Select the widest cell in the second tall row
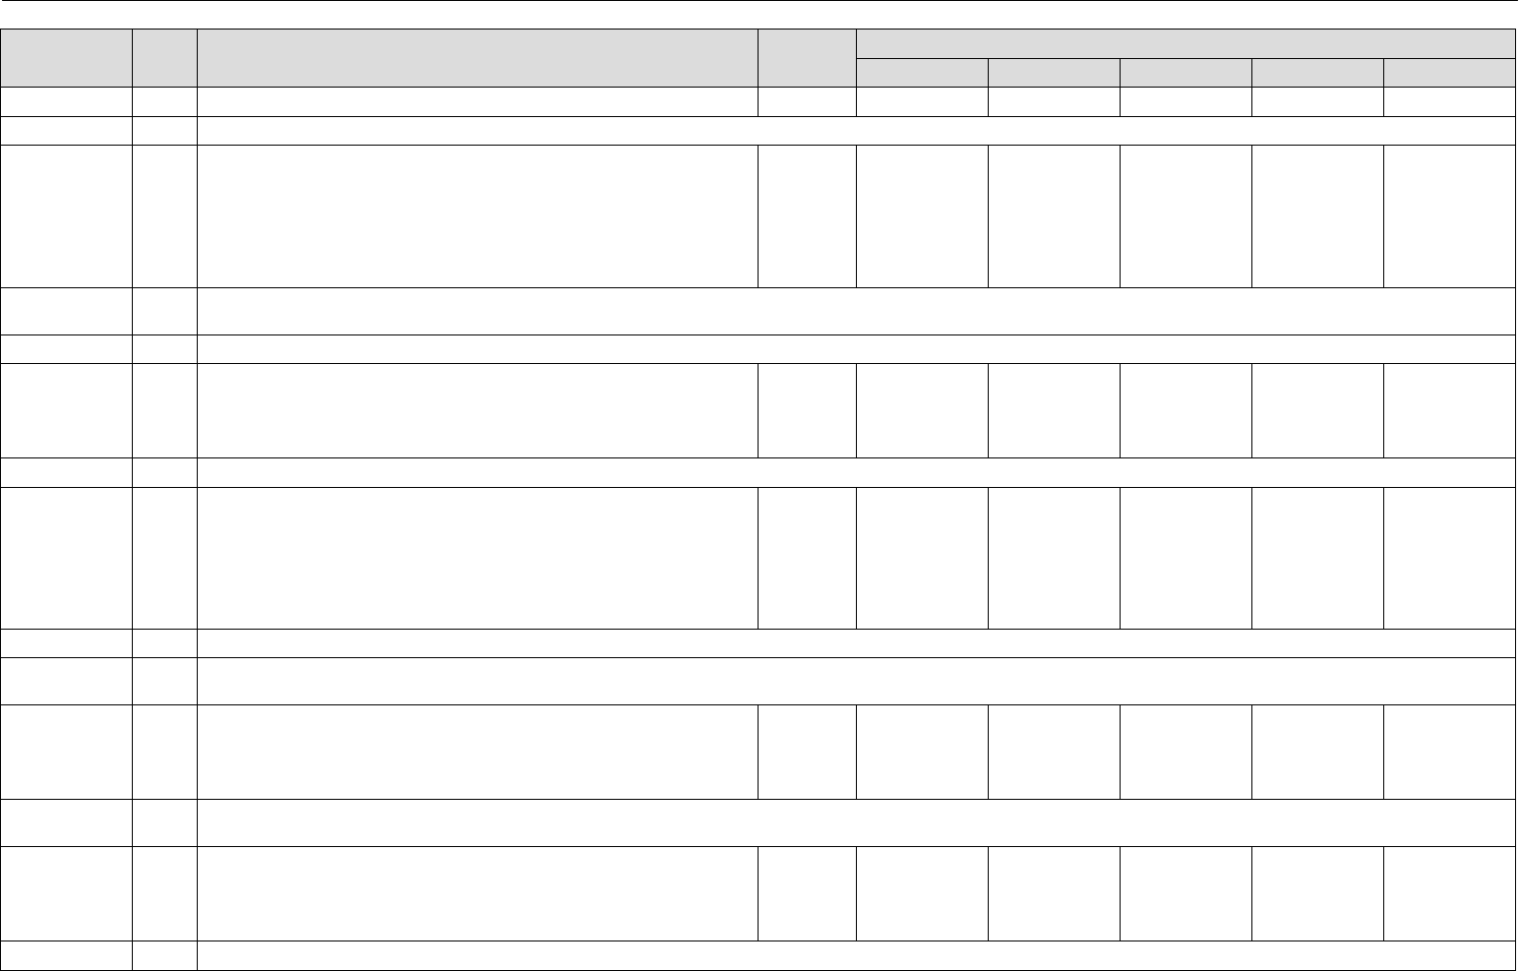The image size is (1519, 971). [477, 410]
